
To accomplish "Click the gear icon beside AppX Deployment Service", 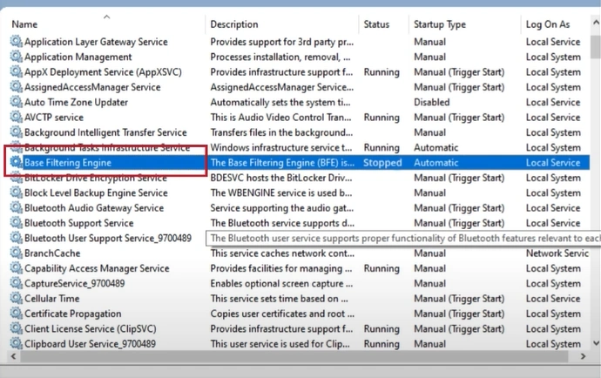I will (16, 71).
